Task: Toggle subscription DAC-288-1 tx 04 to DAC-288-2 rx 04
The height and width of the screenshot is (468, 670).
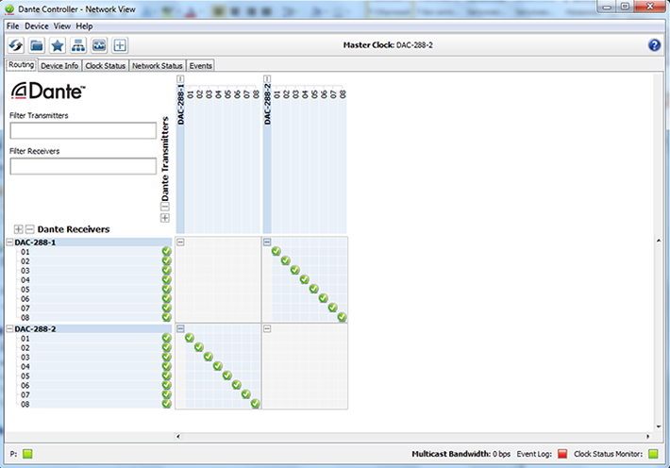Action: coord(217,366)
